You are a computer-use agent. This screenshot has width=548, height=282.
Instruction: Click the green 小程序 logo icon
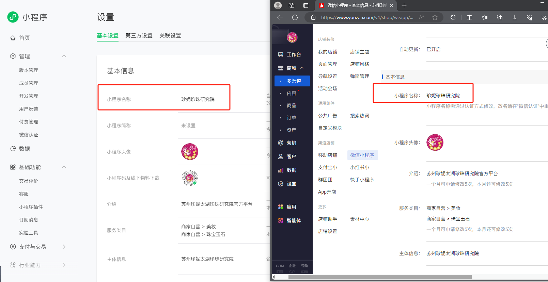pos(13,17)
